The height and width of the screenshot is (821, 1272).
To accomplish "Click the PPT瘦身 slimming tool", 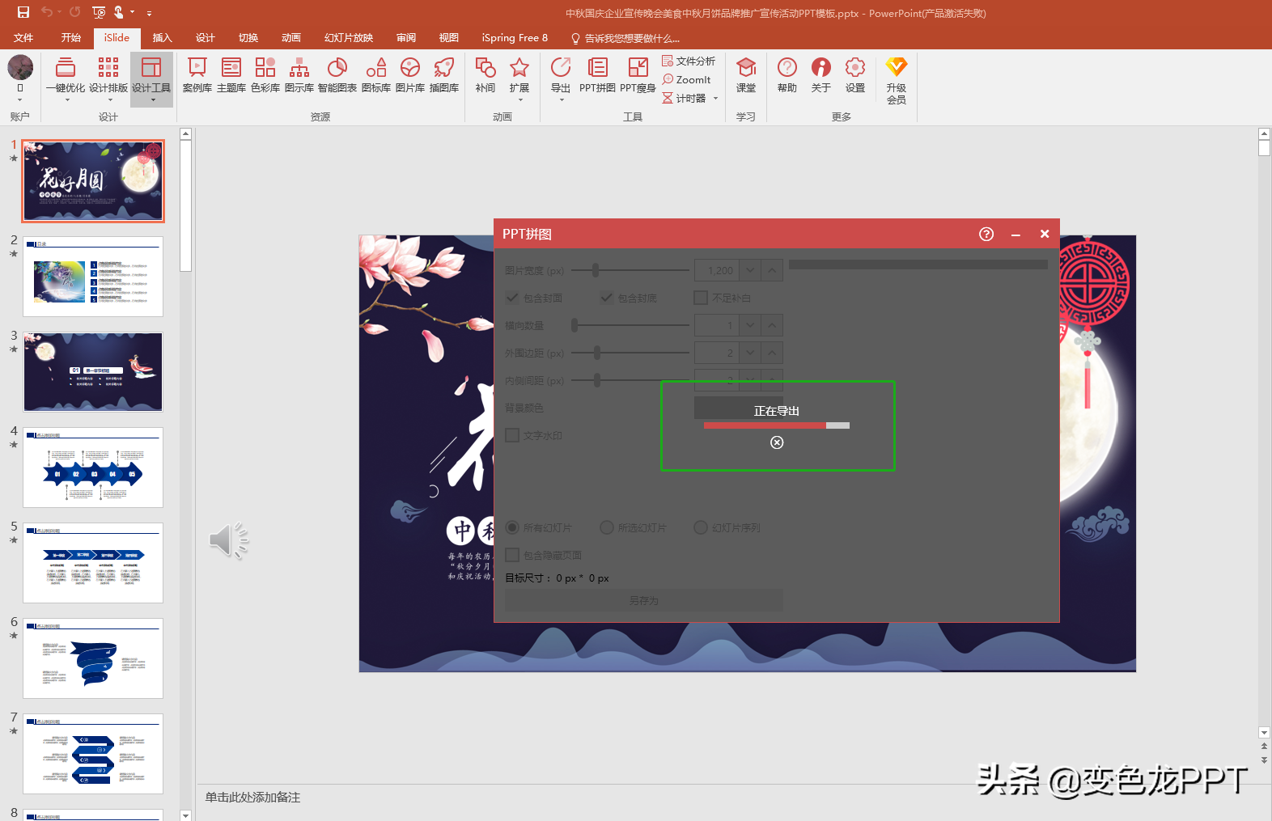I will tap(638, 76).
